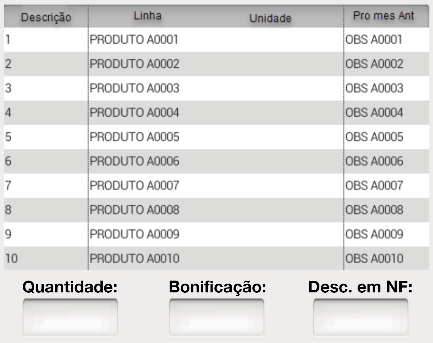Choose the PRODUTO A0003 row
The image size is (433, 343).
tap(216, 88)
